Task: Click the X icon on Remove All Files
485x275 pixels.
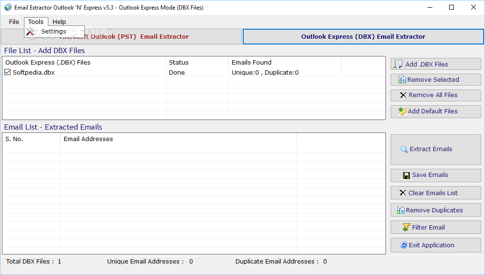Action: 403,95
